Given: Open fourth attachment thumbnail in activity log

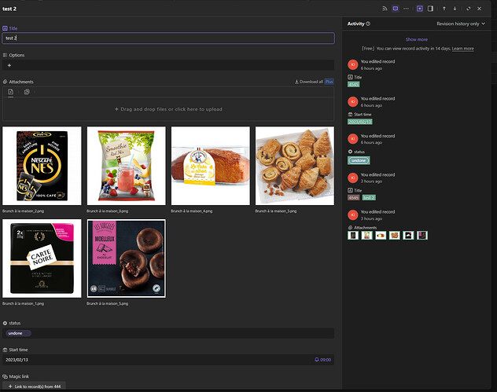Looking at the screenshot, I should click(x=395, y=235).
